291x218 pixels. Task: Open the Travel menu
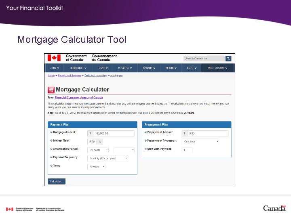pos(103,68)
